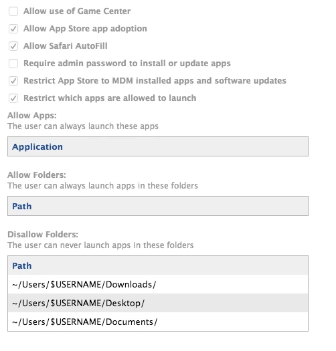Select the Desktop folder path row
The width and height of the screenshot is (336, 351).
[x=158, y=303]
